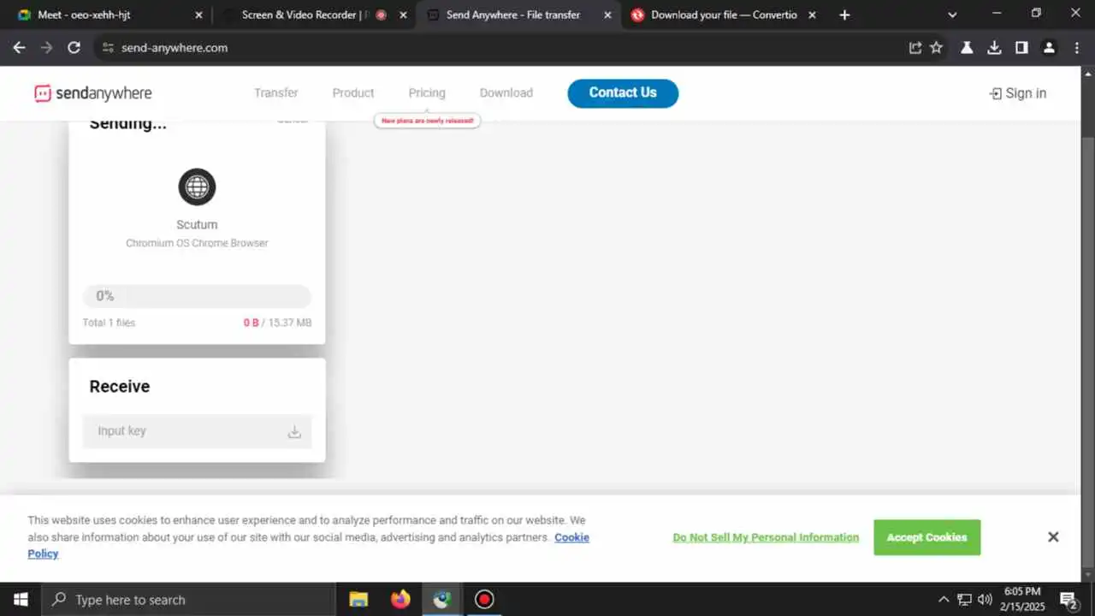Go back with the browser back arrow
1095x616 pixels.
[x=19, y=48]
